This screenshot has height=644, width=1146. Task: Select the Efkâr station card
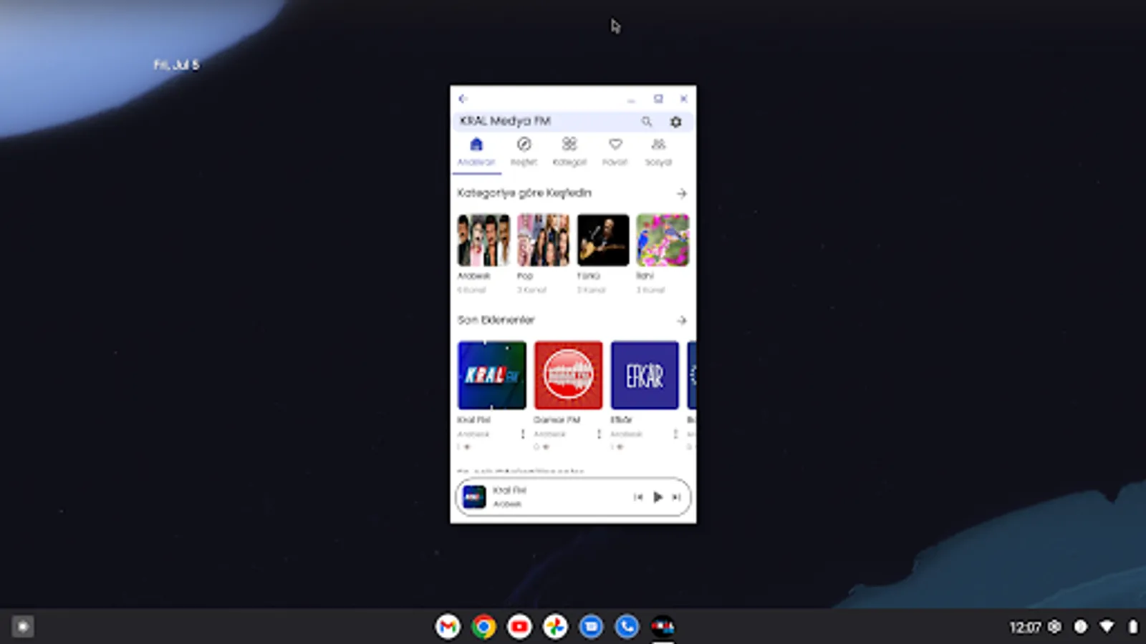click(x=644, y=375)
